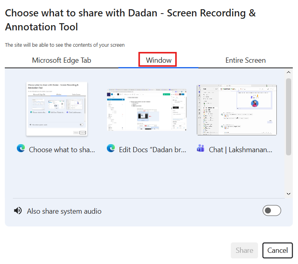298x264 pixels.
Task: Cancel the screen sharing dialog
Action: [277, 250]
